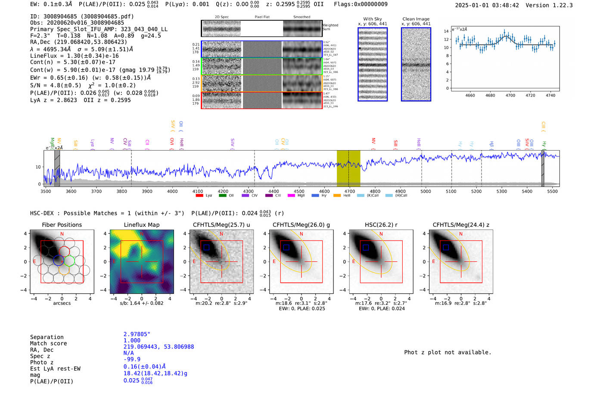Select the red-bordered 2D fiber spectrum row
Viewport: 603px width, 411px height.
pyautogui.click(x=262, y=100)
